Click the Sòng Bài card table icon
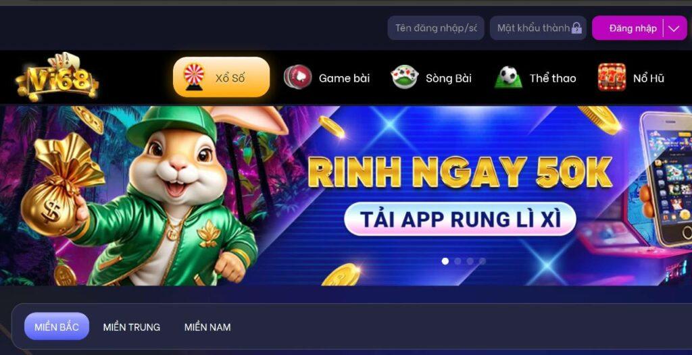The height and width of the screenshot is (355, 692). click(405, 77)
